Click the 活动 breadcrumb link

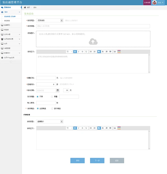(x=35, y=7)
